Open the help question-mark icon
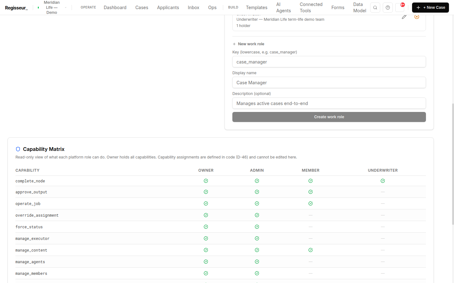The image size is (454, 283). click(388, 8)
